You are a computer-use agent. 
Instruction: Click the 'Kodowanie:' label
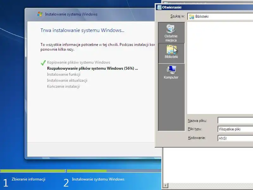(x=197, y=138)
